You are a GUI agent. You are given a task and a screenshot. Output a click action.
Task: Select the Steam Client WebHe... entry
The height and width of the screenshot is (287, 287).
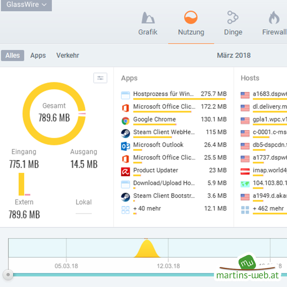click(x=174, y=133)
